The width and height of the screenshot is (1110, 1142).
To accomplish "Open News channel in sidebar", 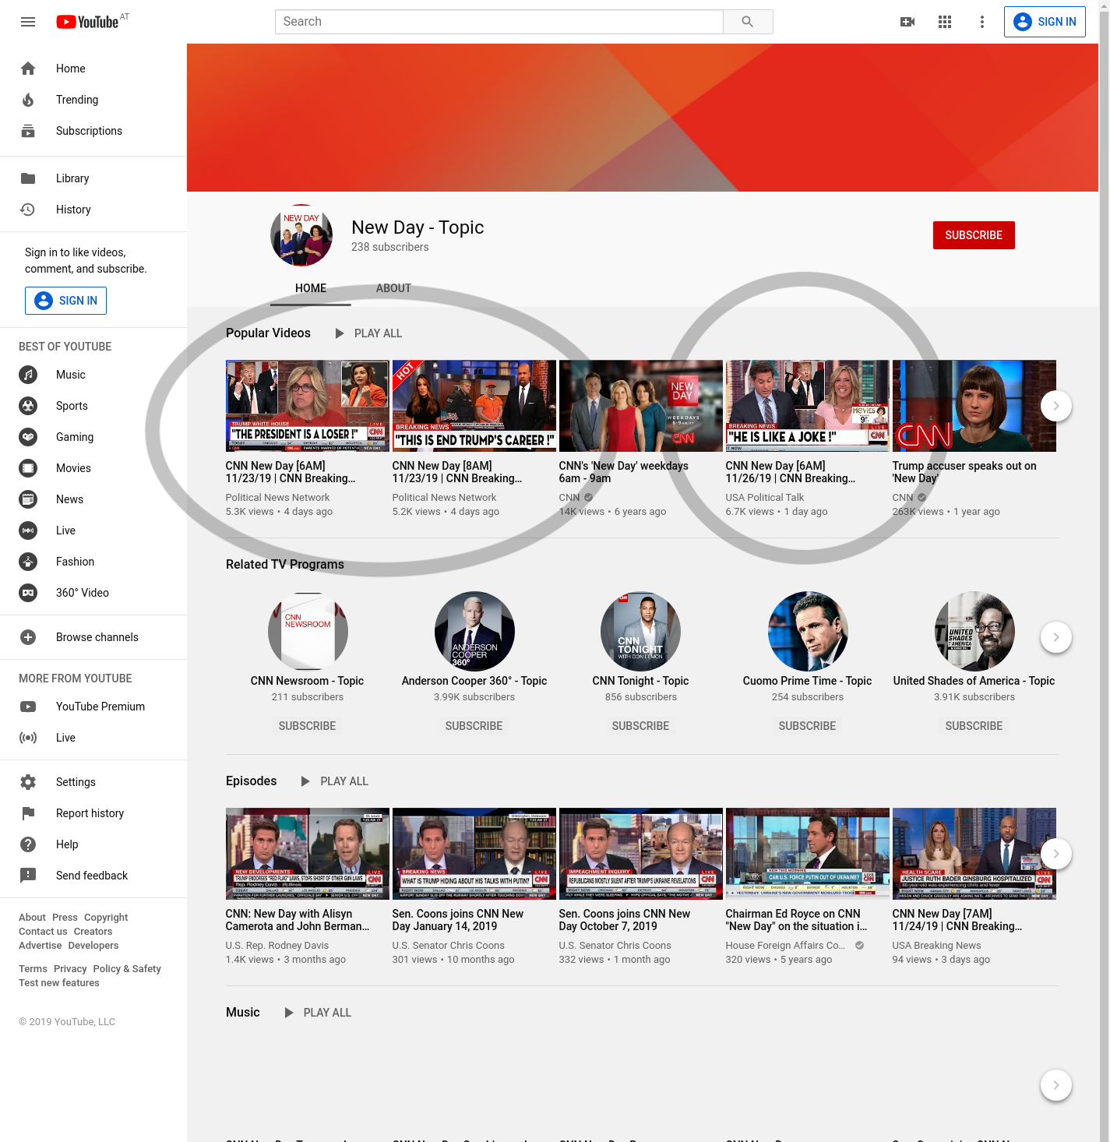I will [93, 499].
